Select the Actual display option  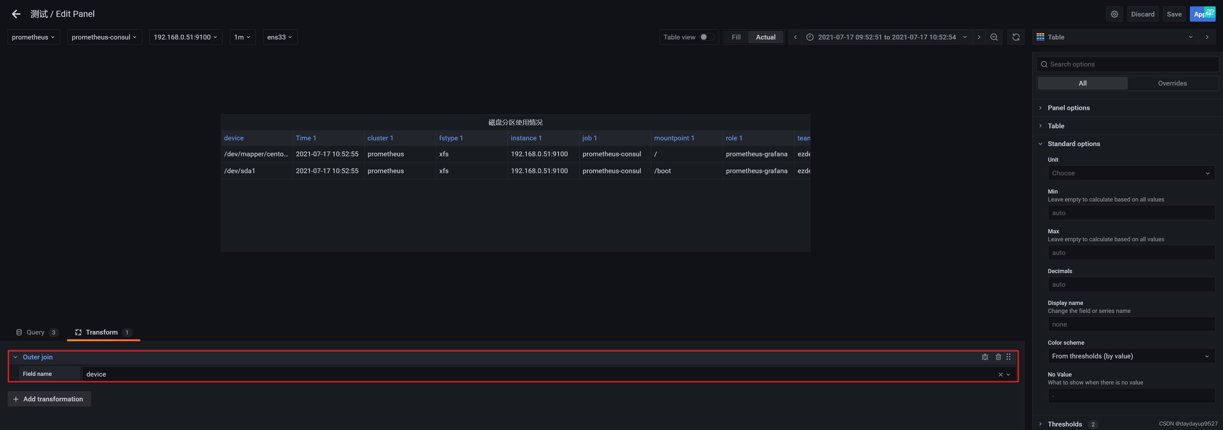[765, 37]
